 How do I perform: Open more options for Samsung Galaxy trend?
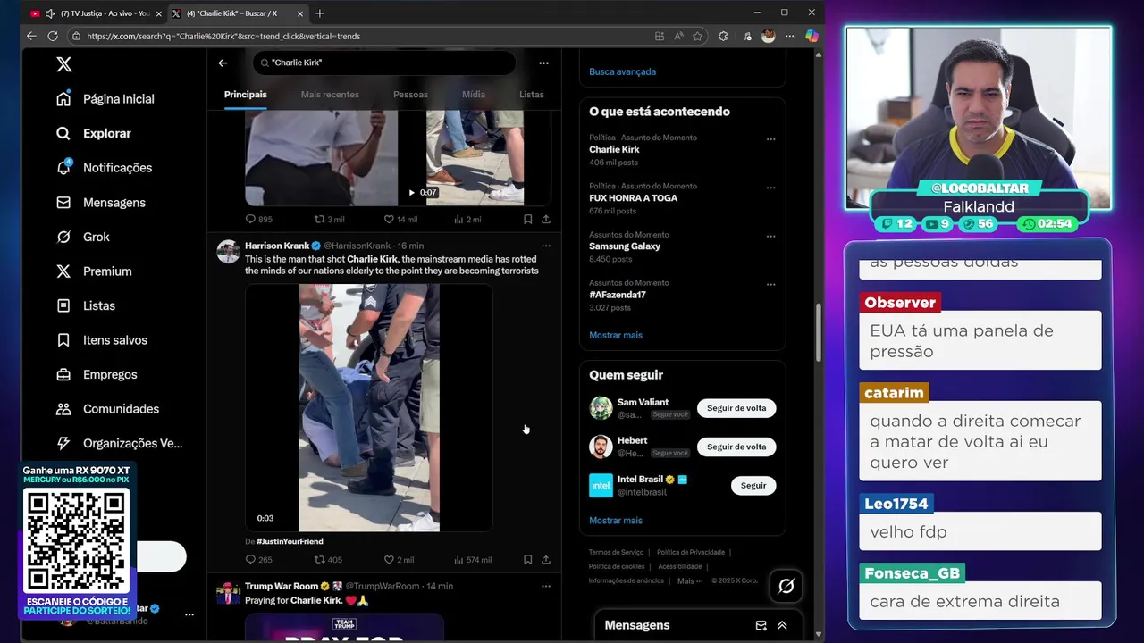(770, 237)
